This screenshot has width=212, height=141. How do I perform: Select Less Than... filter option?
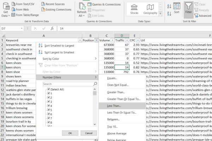click(122, 106)
